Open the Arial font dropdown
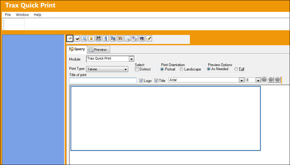This screenshot has width=290, height=165. pos(242,80)
